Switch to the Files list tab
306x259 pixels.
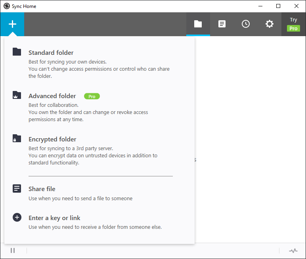pos(222,24)
